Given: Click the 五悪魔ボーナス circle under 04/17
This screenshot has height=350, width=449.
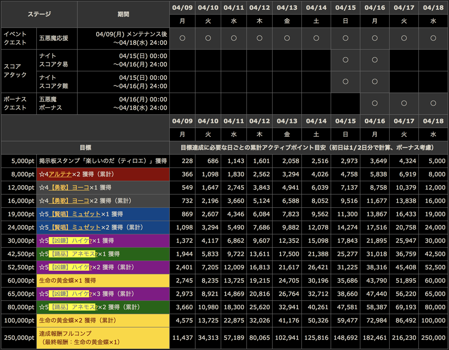Looking at the screenshot, I should pyautogui.click(x=404, y=104).
